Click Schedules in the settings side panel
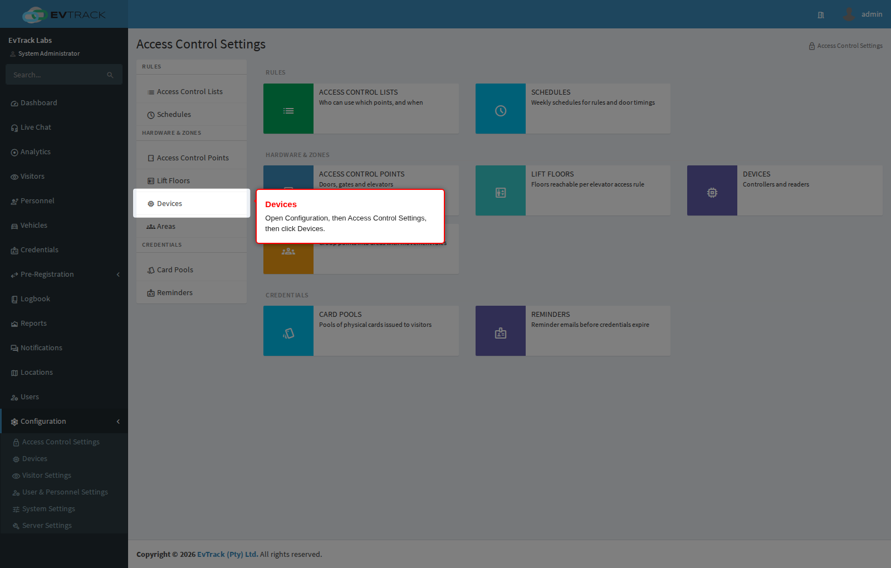Screen dimensions: 891x568 pyautogui.click(x=192, y=115)
